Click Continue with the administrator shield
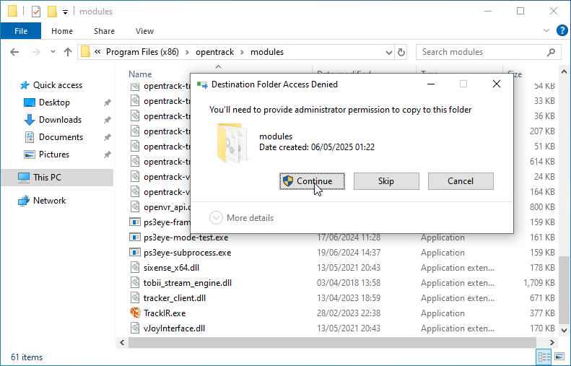This screenshot has width=571, height=366. (x=312, y=181)
